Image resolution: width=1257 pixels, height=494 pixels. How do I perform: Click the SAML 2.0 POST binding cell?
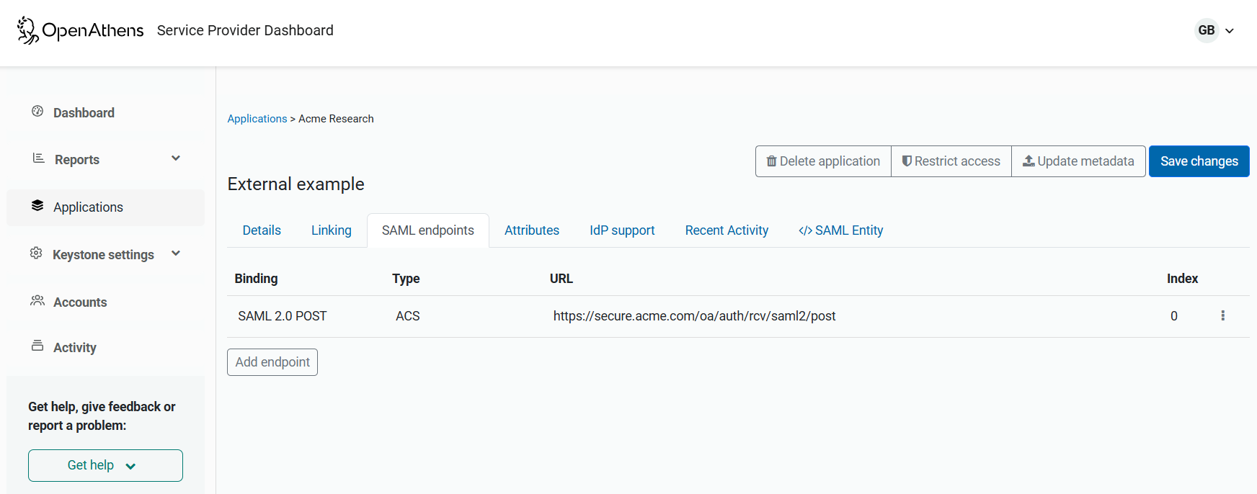283,316
